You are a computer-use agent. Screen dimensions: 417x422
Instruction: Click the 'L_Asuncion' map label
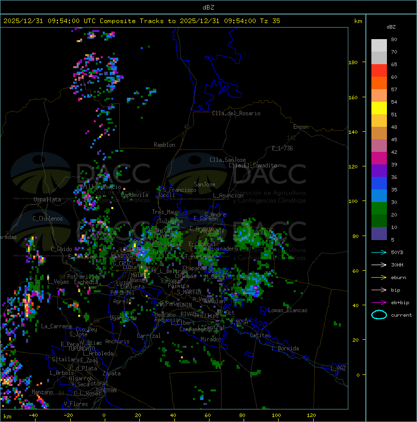point(228,195)
